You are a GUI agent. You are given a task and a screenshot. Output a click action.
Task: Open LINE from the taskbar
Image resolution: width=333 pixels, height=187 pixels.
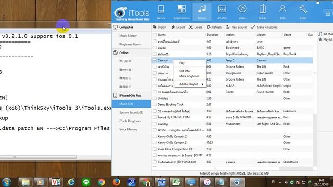[x=86, y=182]
